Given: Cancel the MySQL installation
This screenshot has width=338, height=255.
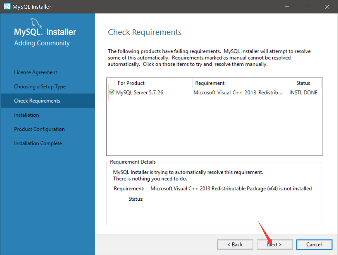Looking at the screenshot, I should pyautogui.click(x=314, y=244).
